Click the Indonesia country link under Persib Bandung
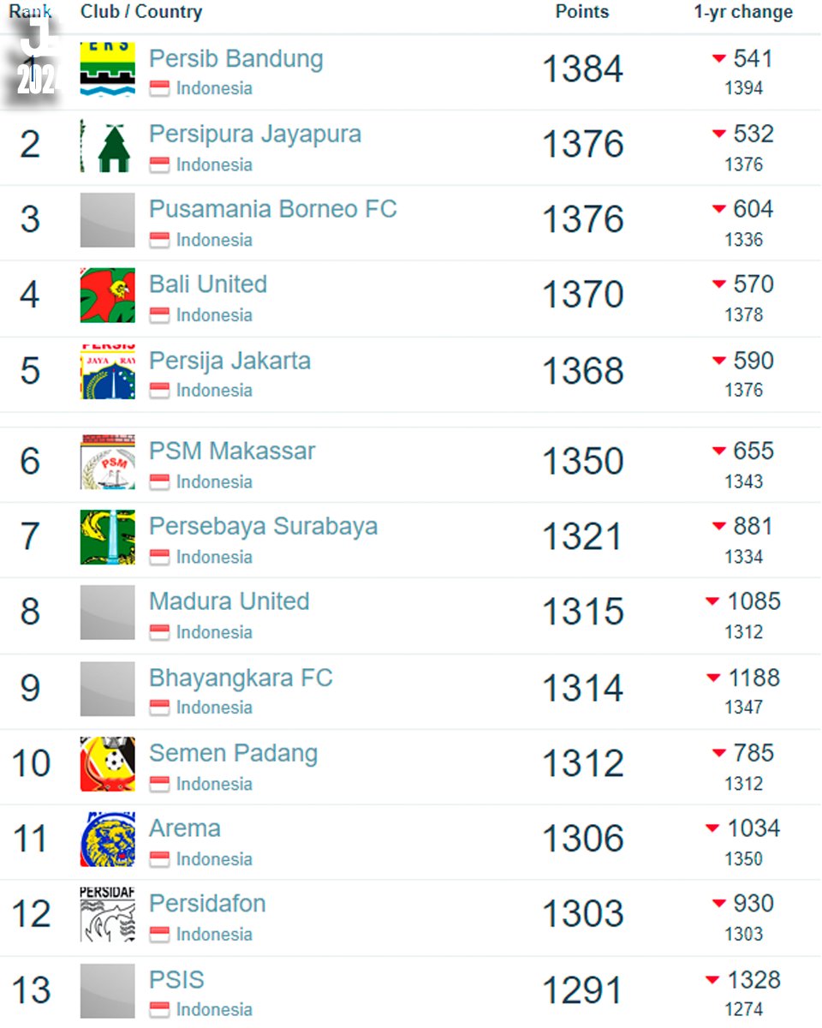 point(214,88)
